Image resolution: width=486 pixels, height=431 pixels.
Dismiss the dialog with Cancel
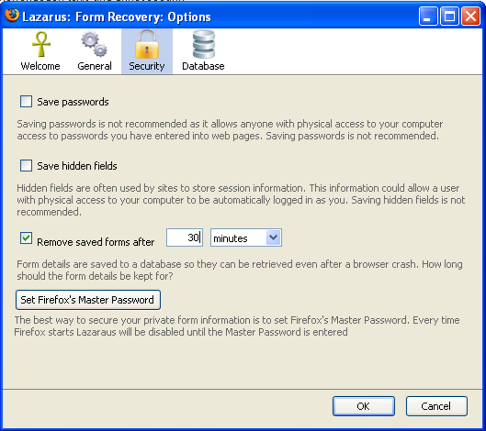tap(436, 406)
